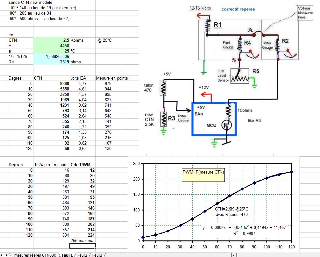320x257 pixels.
Task: Select the measure cell 381
Action: 52,197
